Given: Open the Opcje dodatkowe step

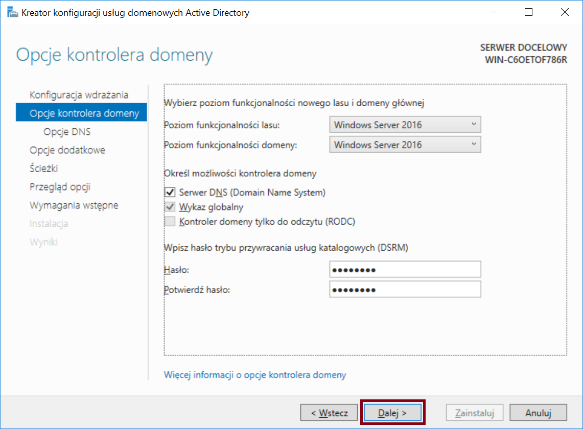Looking at the screenshot, I should coord(67,150).
